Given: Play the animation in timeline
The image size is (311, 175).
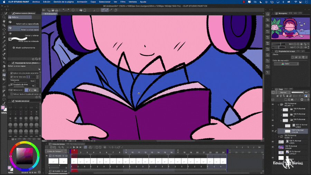Looking at the screenshot, I should [x=74, y=147].
